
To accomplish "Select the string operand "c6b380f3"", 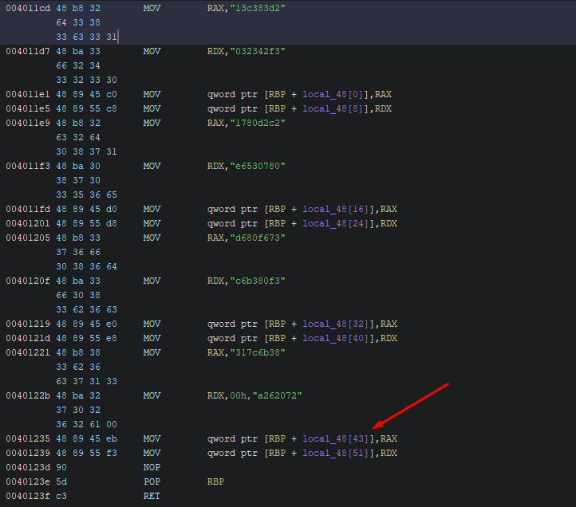I will coord(255,281).
